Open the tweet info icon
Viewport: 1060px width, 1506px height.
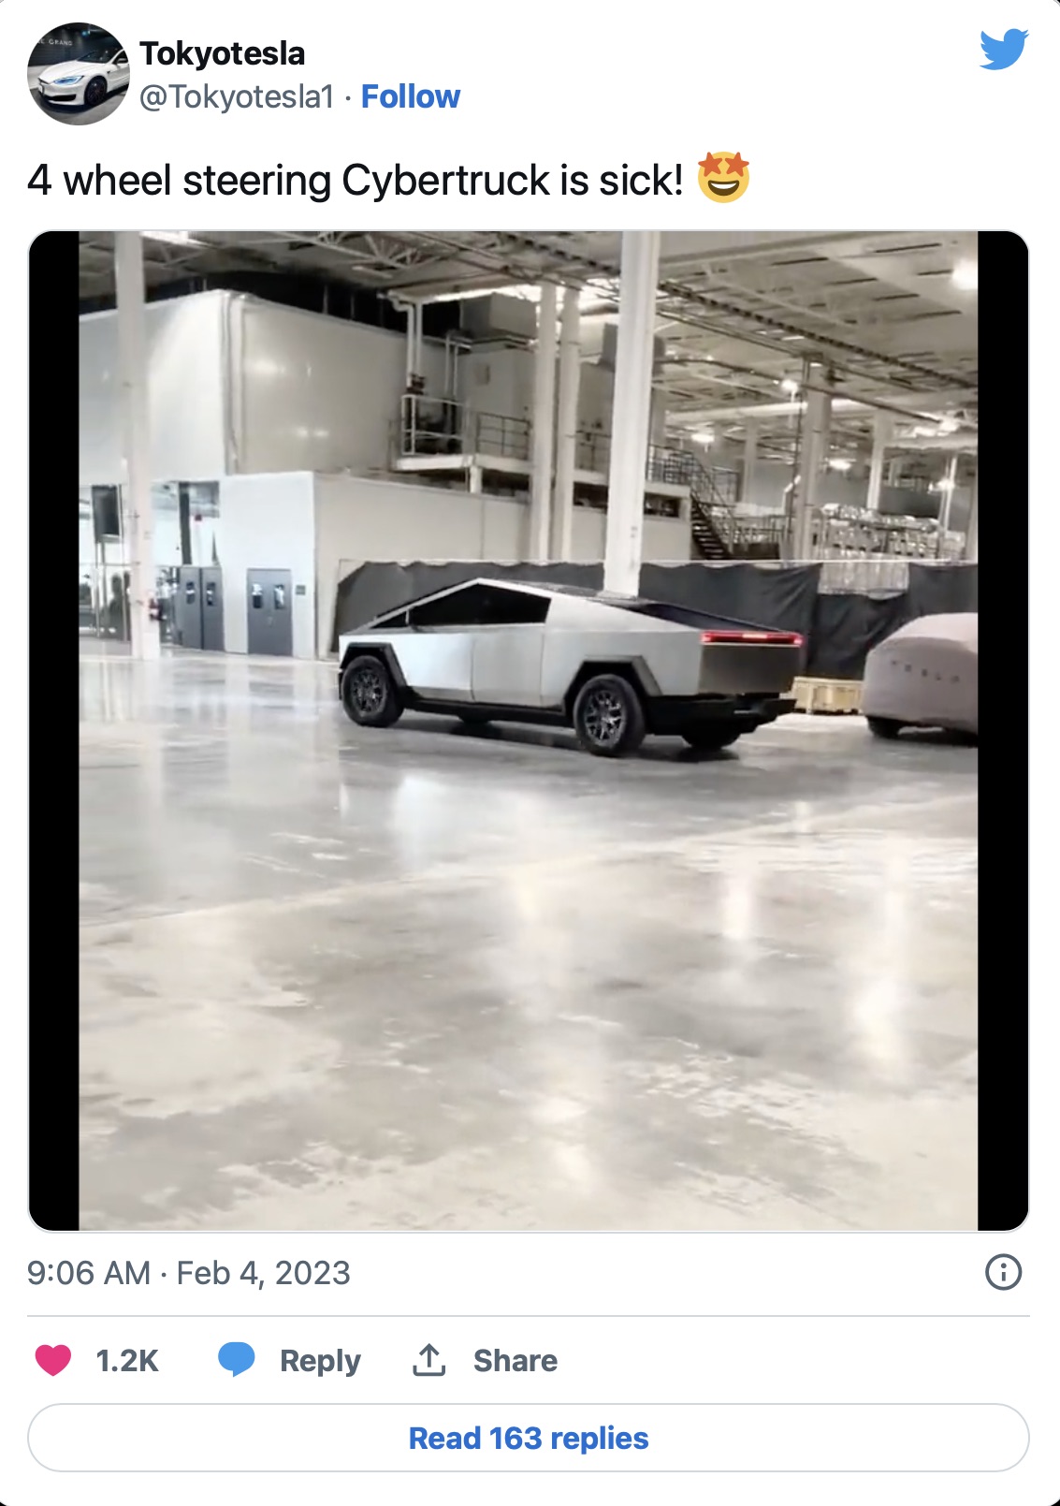tap(1004, 1272)
